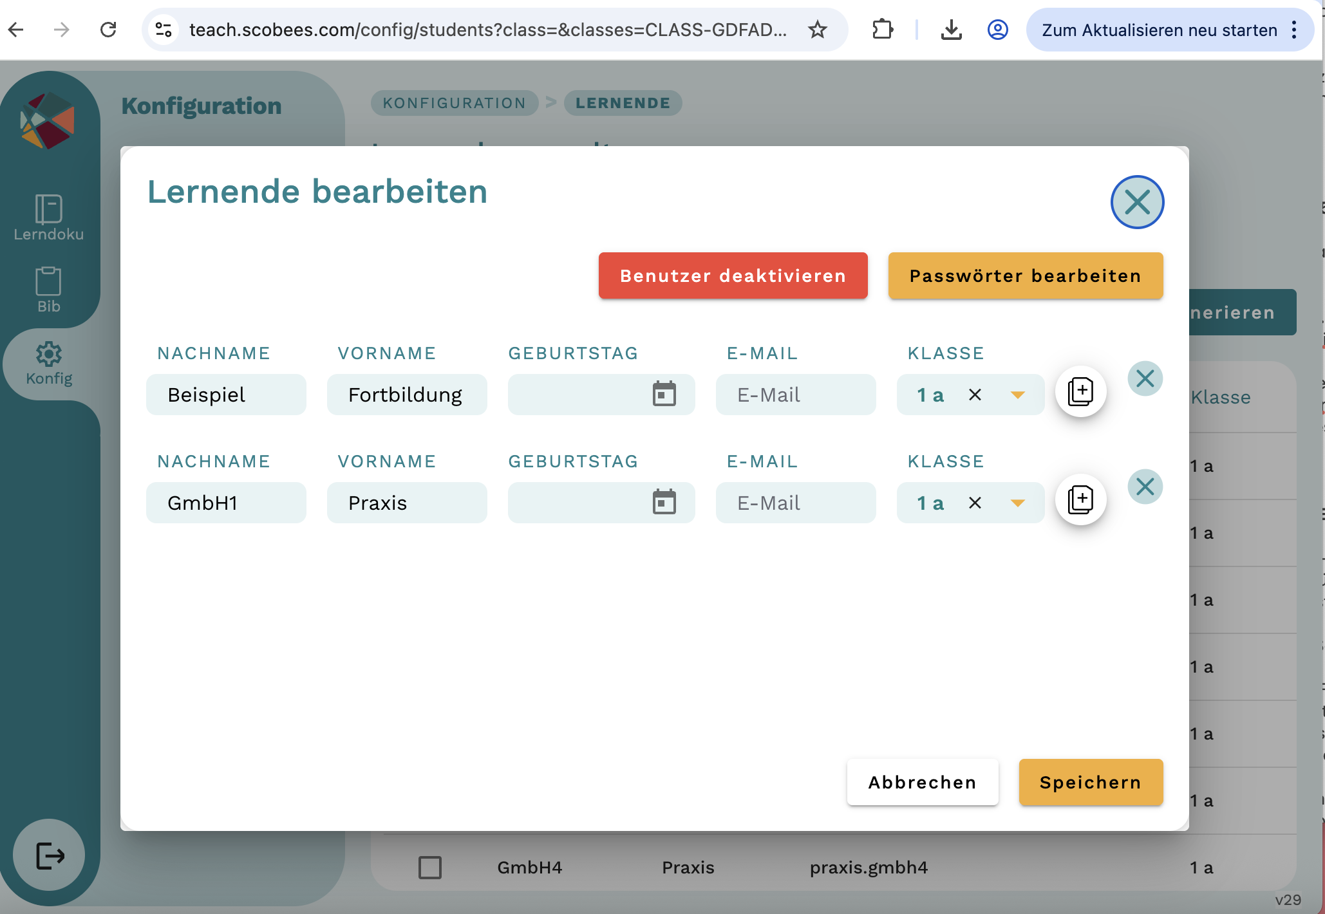Open the calendar picker for Beispiel's birthday
The image size is (1325, 914).
pos(664,394)
